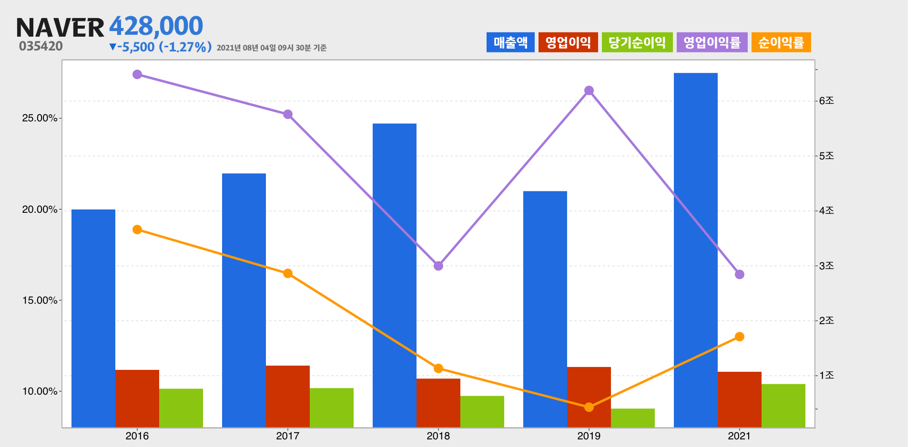The image size is (915, 447).
Task: Click the 428,000 stock price
Action: 156,26
